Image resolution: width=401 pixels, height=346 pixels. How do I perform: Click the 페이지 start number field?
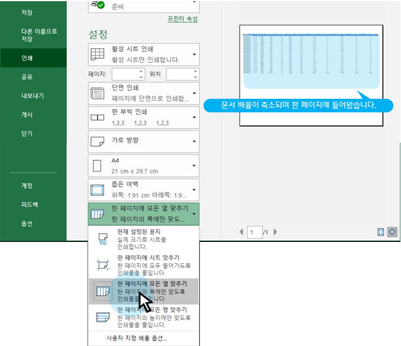pos(125,75)
